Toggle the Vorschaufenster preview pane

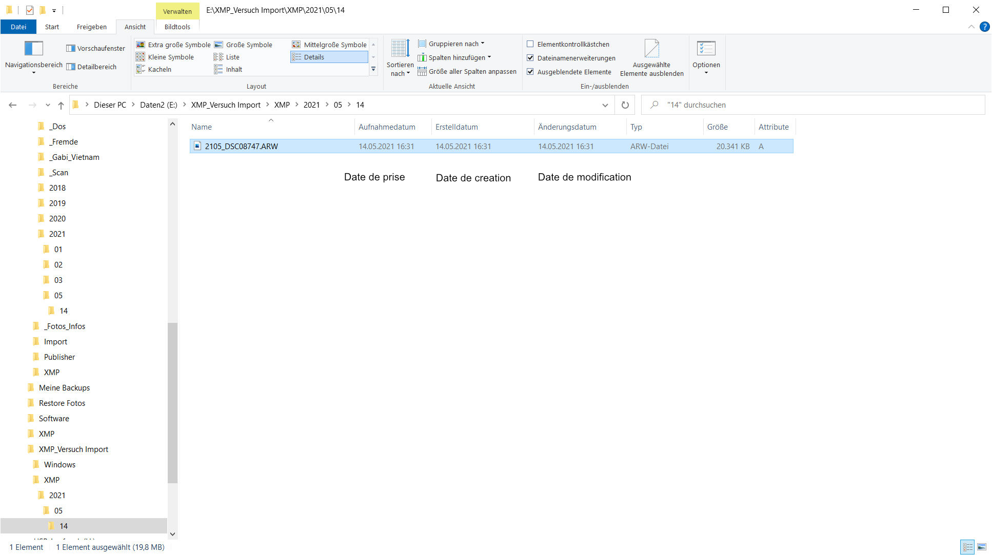click(x=96, y=49)
